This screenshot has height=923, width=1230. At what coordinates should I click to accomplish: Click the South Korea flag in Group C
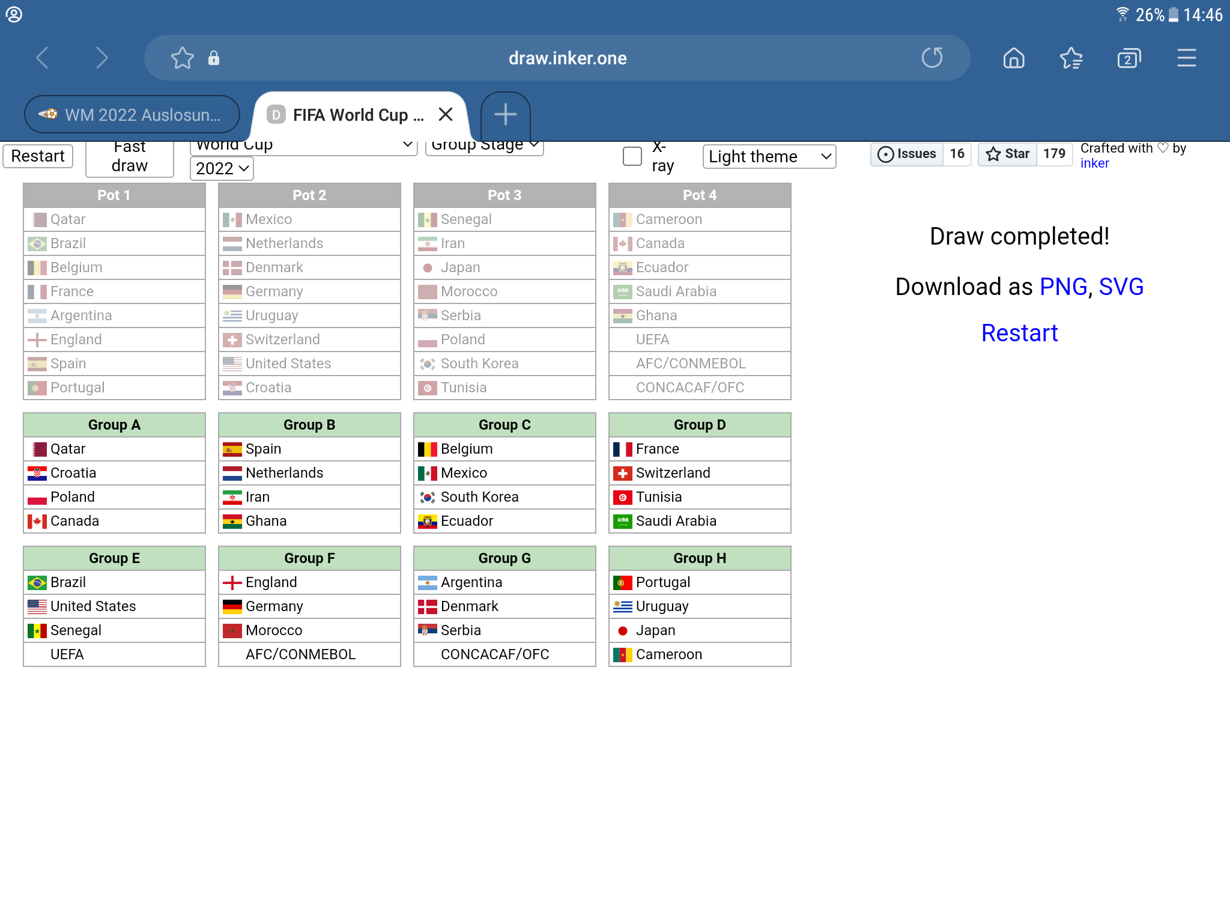428,497
